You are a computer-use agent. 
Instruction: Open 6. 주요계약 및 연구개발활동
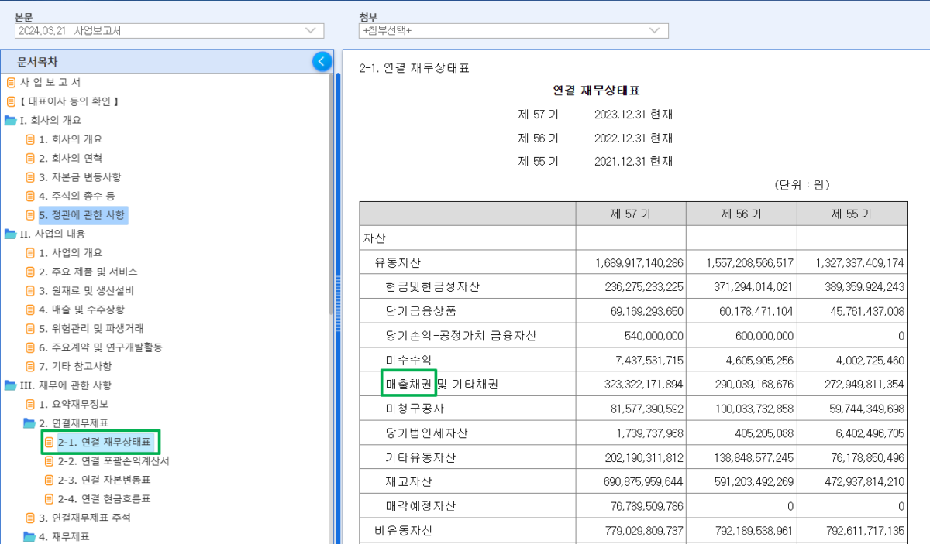click(x=101, y=347)
